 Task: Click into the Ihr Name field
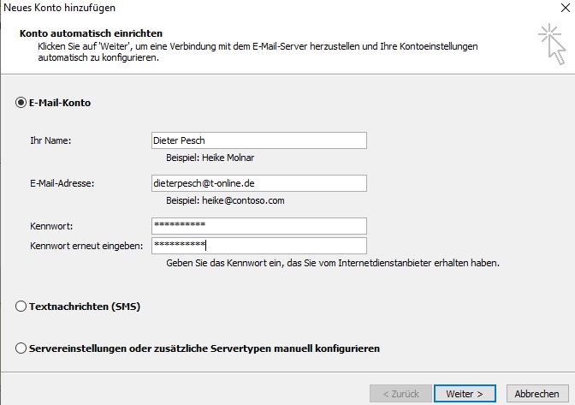coord(259,140)
